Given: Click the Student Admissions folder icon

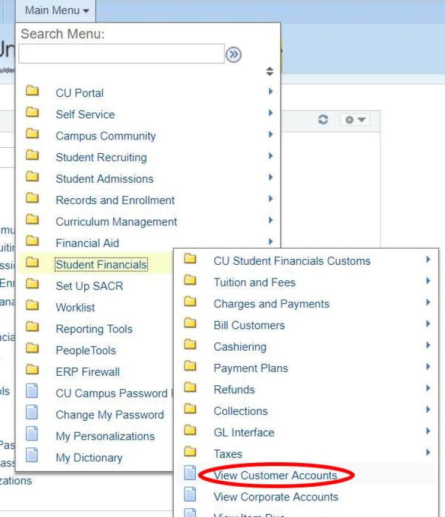Looking at the screenshot, I should click(32, 176).
